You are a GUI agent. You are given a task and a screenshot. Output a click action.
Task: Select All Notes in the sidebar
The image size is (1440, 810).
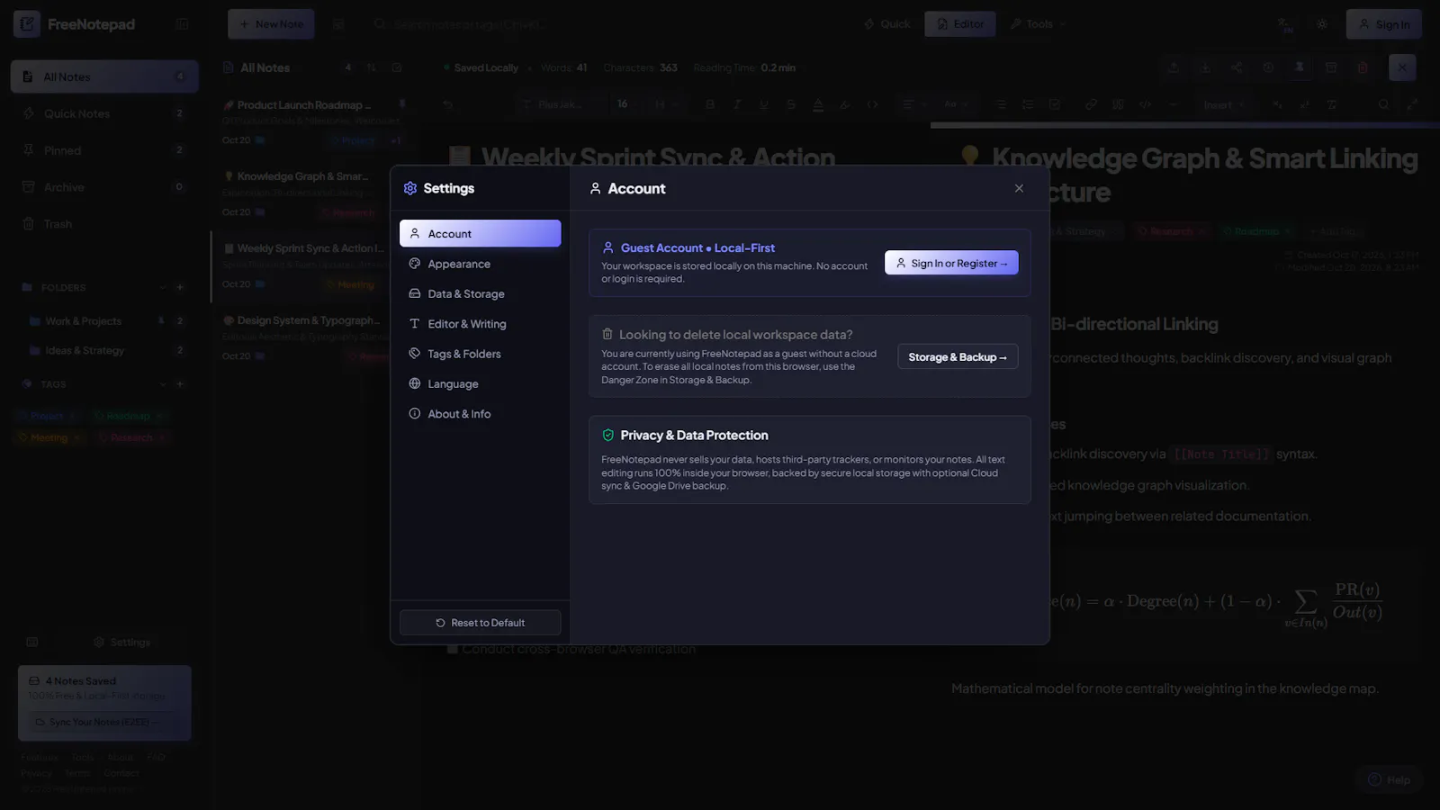(104, 76)
